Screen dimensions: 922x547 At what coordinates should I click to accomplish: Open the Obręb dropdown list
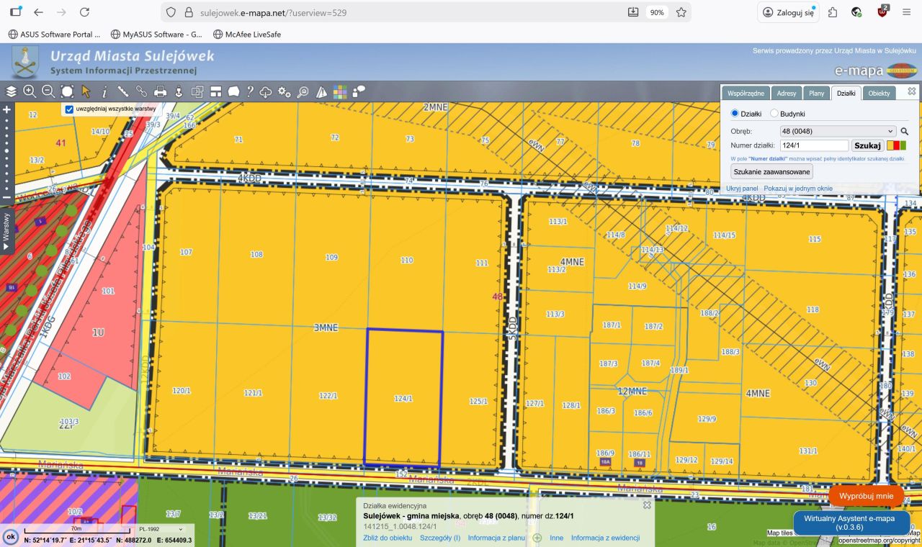(x=838, y=131)
